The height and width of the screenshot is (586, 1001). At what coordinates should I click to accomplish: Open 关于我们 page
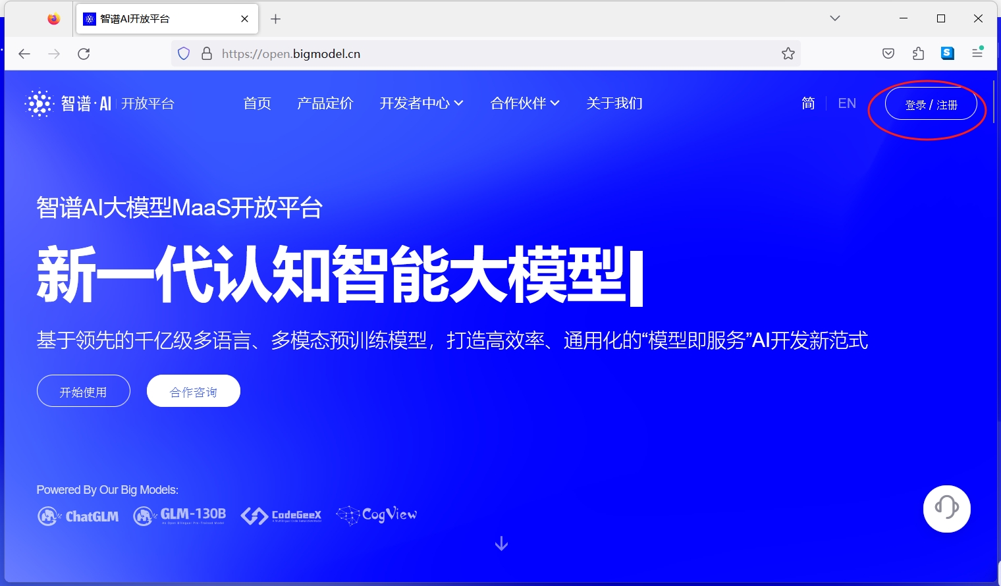coord(614,103)
